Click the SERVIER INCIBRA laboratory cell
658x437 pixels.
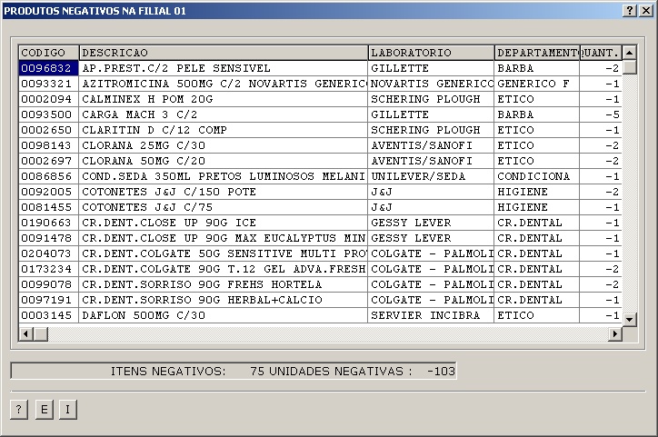pos(431,315)
